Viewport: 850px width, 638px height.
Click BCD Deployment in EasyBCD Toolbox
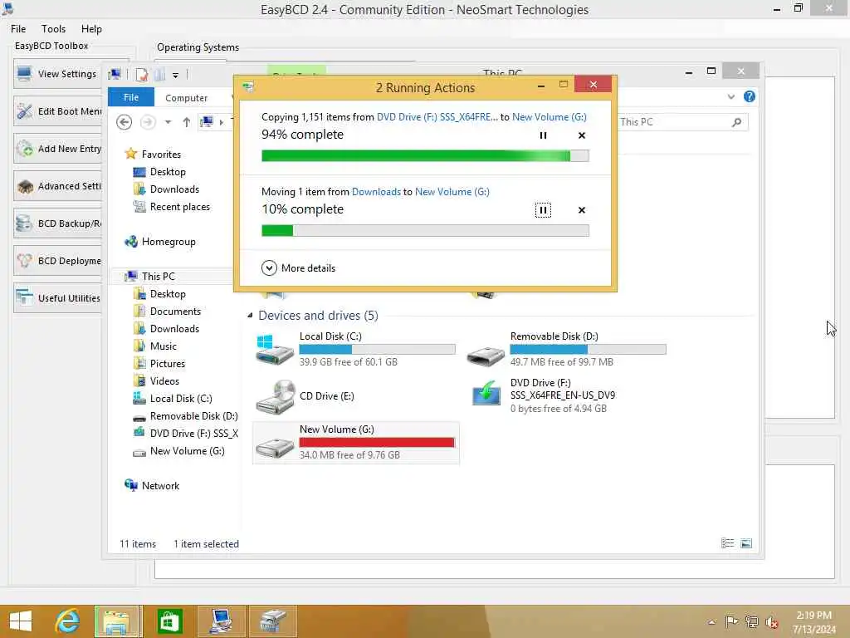57,261
